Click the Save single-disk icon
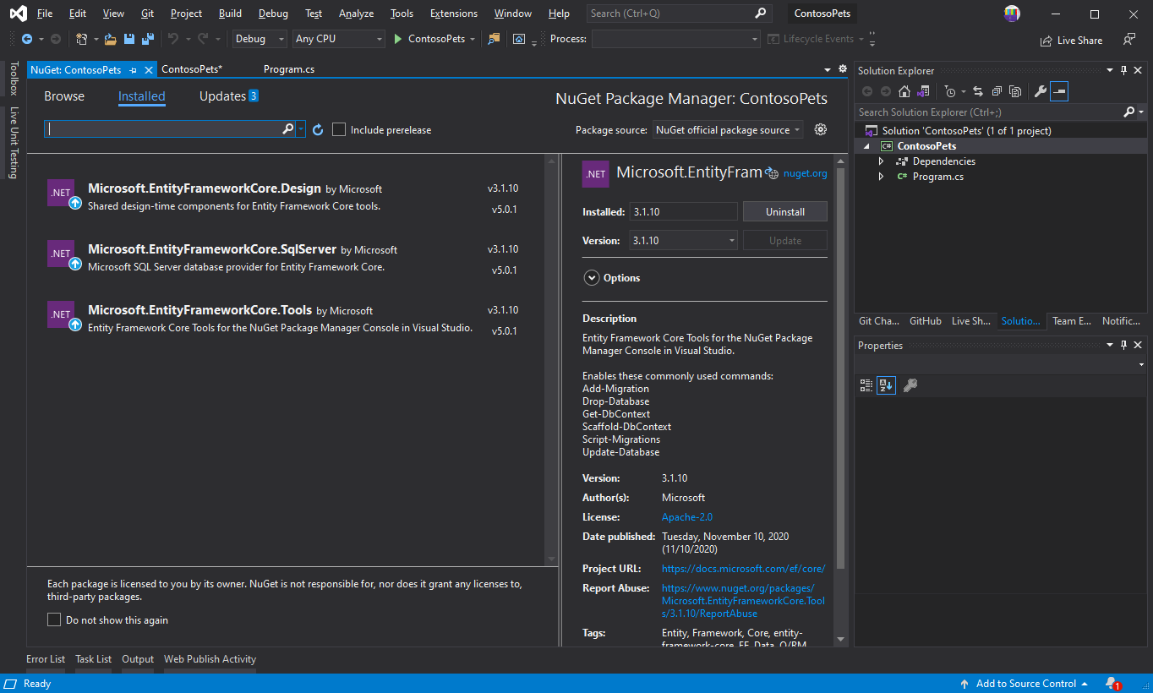1153x693 pixels. [x=129, y=39]
